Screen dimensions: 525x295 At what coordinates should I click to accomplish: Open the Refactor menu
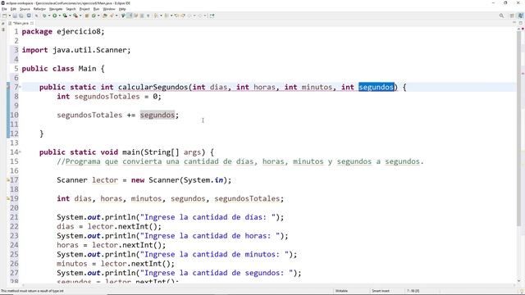(x=39, y=9)
